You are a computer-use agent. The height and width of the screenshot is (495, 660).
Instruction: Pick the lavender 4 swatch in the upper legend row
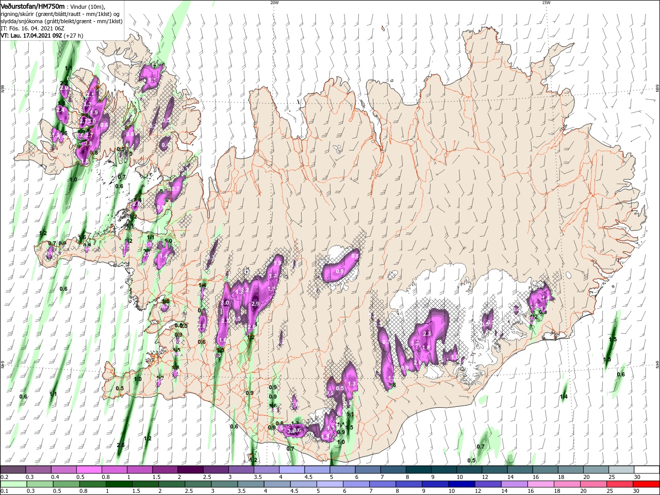tap(291, 470)
